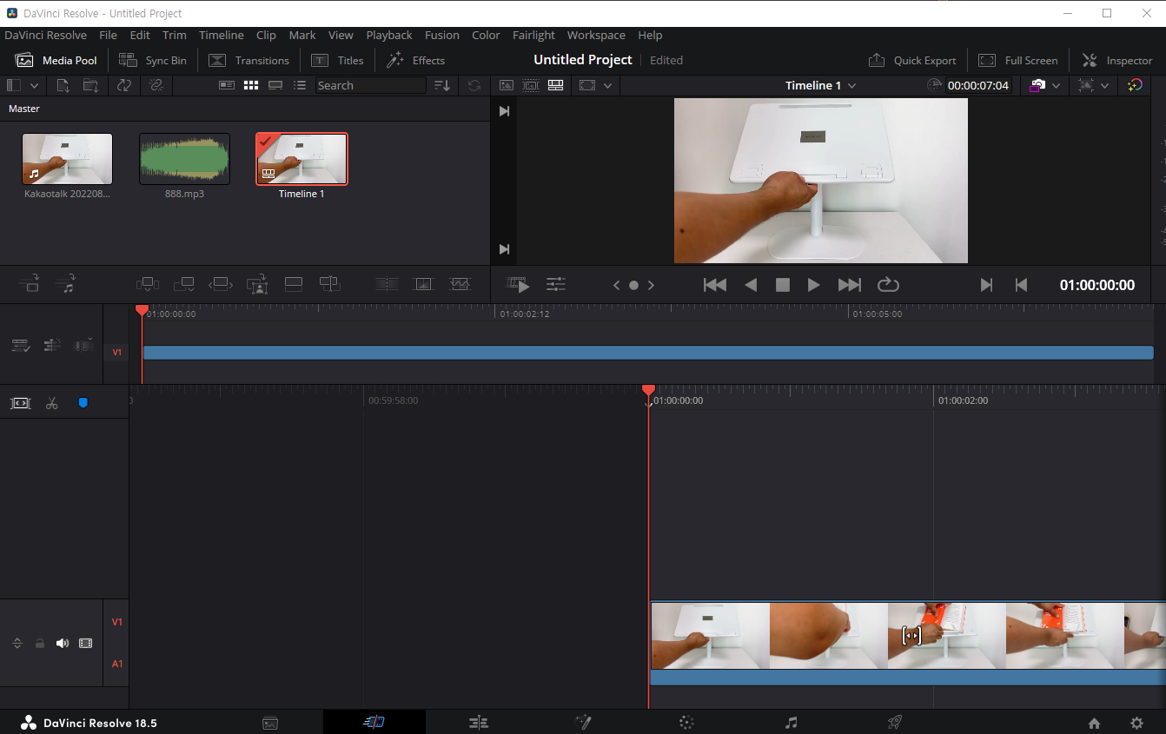Switch viewer to Timeline mode
Screen dimensions: 1166x734
tap(555, 85)
